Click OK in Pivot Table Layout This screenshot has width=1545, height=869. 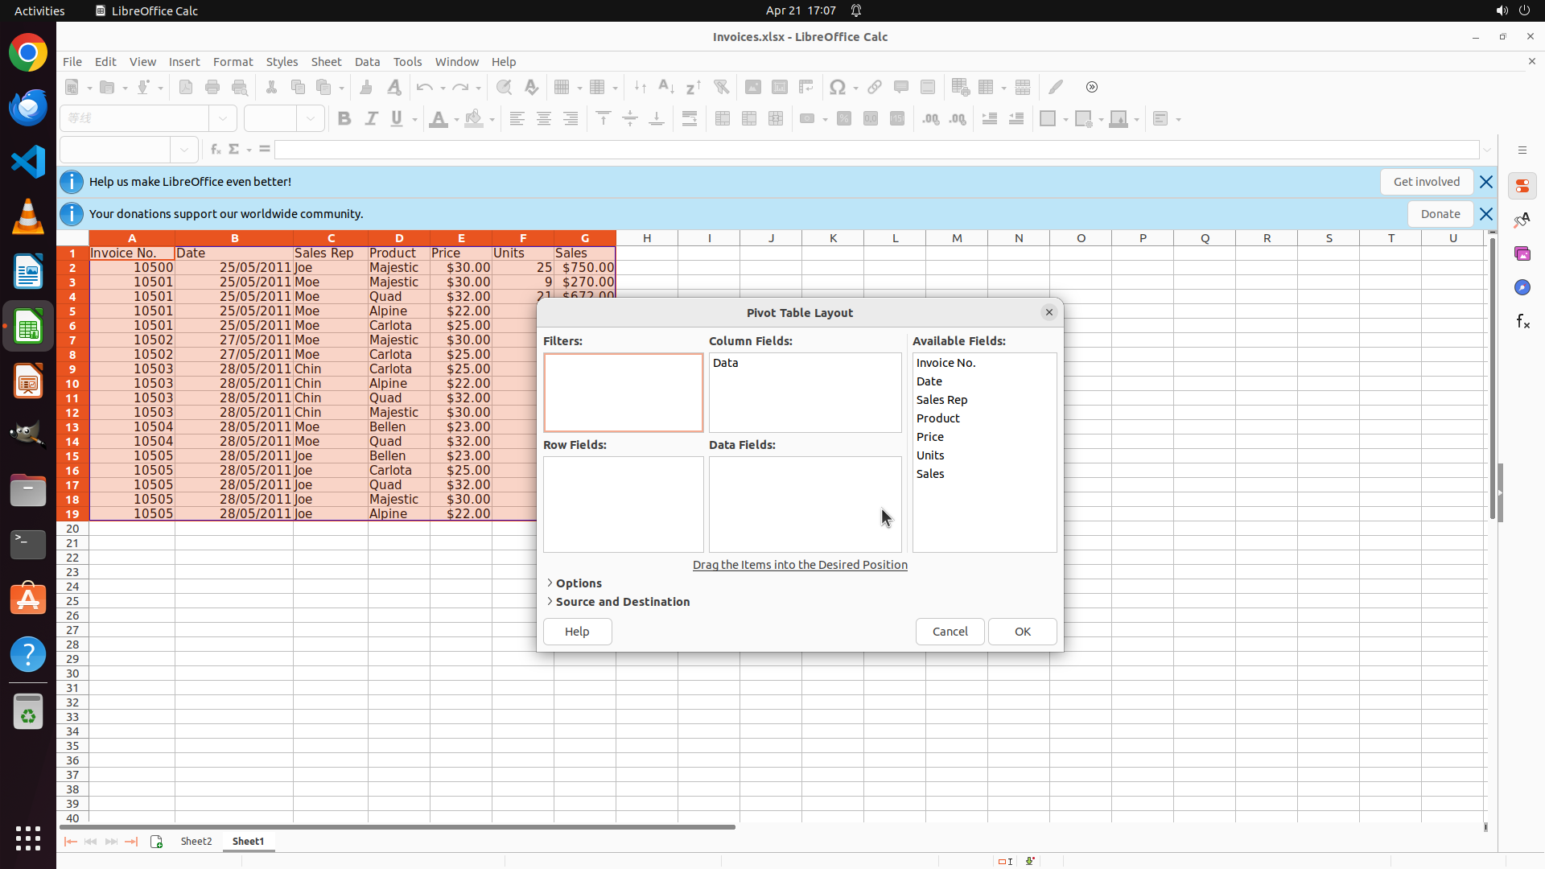(1022, 632)
